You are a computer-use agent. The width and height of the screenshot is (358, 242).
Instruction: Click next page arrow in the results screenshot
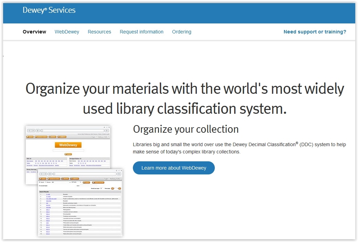(x=119, y=189)
